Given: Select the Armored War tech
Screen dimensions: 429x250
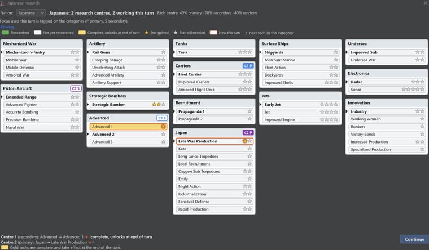Looking at the screenshot, I should tap(42, 75).
